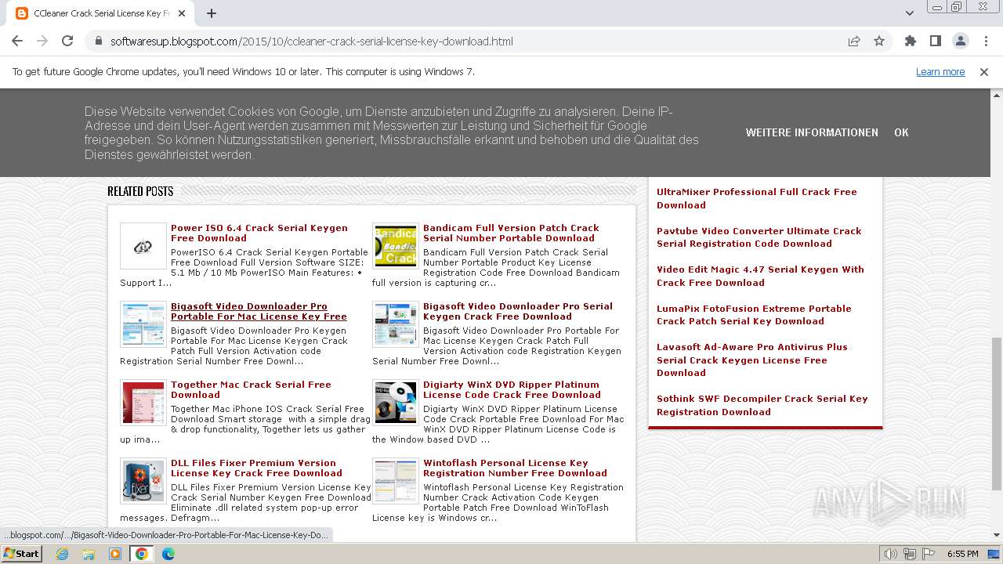The image size is (1003, 564).
Task: Click the Wintoflash post thumbnail
Action: point(396,481)
